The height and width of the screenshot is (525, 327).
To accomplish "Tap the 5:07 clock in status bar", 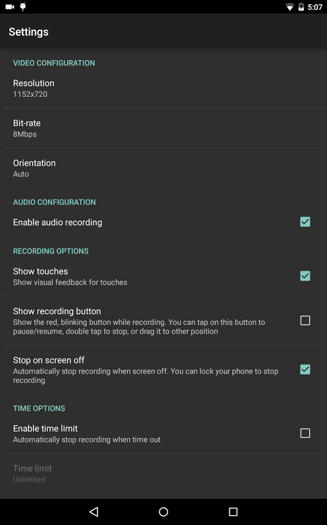I will click(315, 7).
